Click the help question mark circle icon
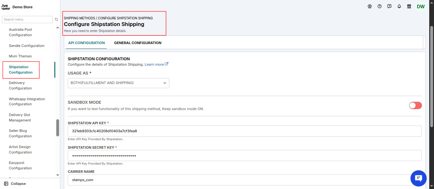Image resolution: width=434 pixels, height=189 pixels. coord(379,6)
